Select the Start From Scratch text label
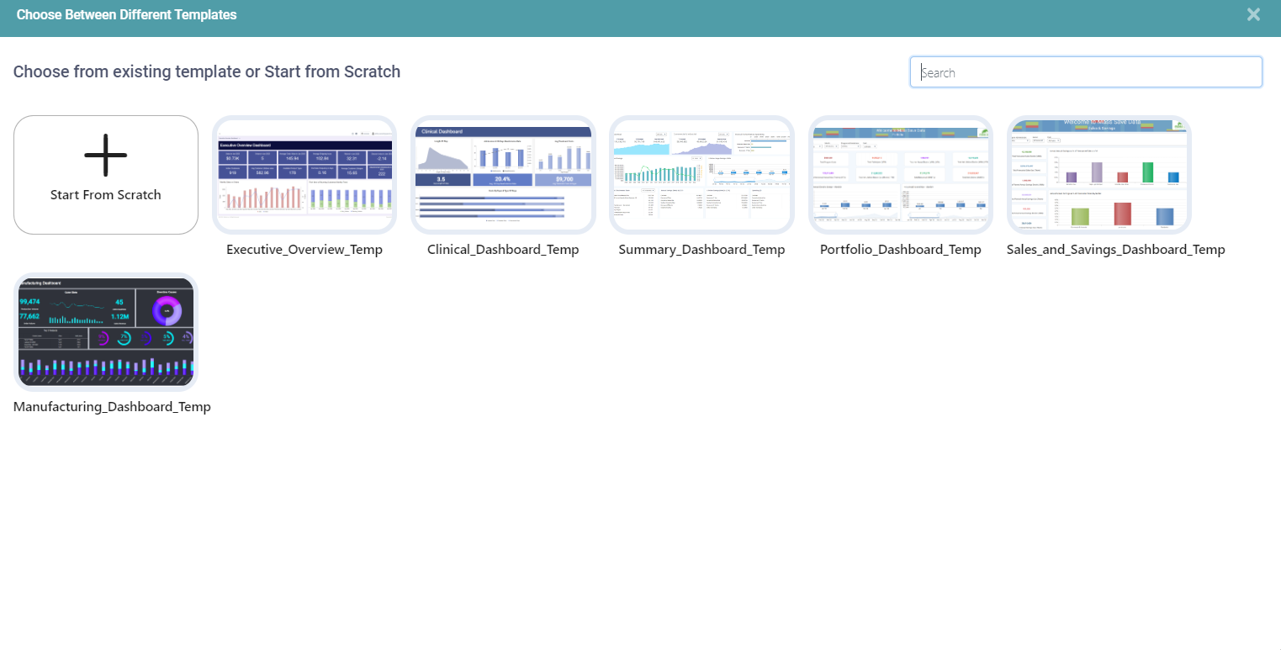The width and height of the screenshot is (1281, 650). pyautogui.click(x=106, y=195)
